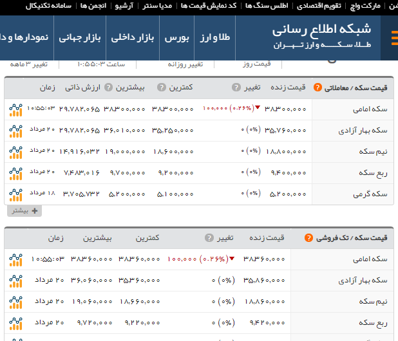Open the orange hamburger menu icon
The image size is (398, 341).
point(393,38)
